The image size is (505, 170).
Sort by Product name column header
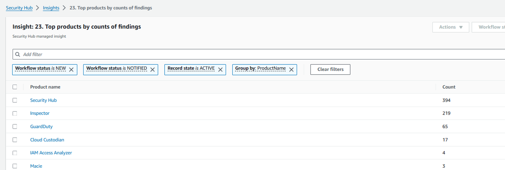point(45,87)
